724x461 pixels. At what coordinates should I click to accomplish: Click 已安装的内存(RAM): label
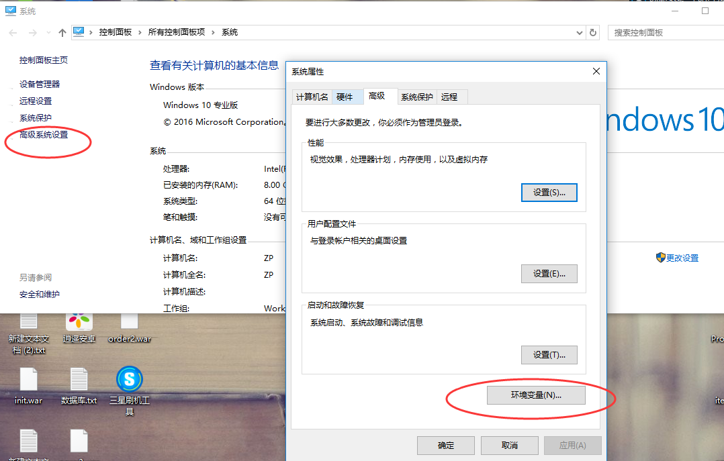pos(200,185)
